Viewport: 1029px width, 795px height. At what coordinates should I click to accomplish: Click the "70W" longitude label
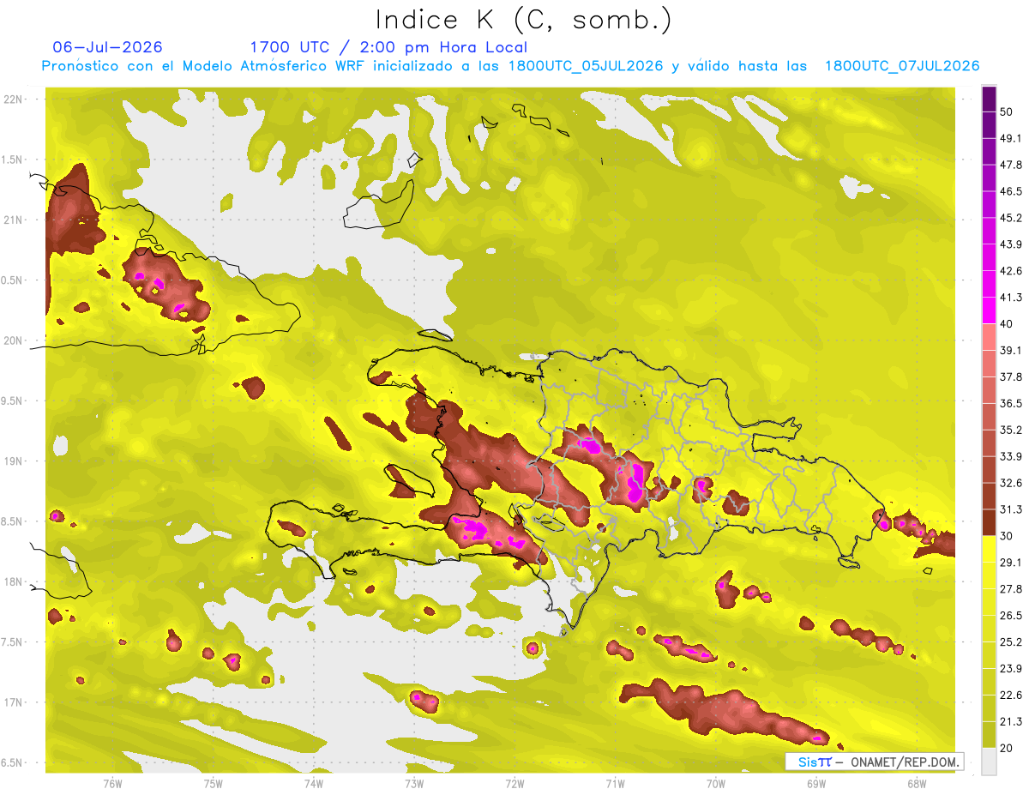coord(716,783)
